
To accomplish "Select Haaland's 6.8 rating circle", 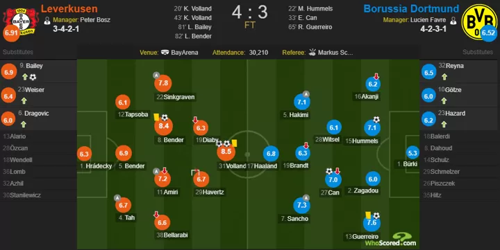I will [x=271, y=154].
